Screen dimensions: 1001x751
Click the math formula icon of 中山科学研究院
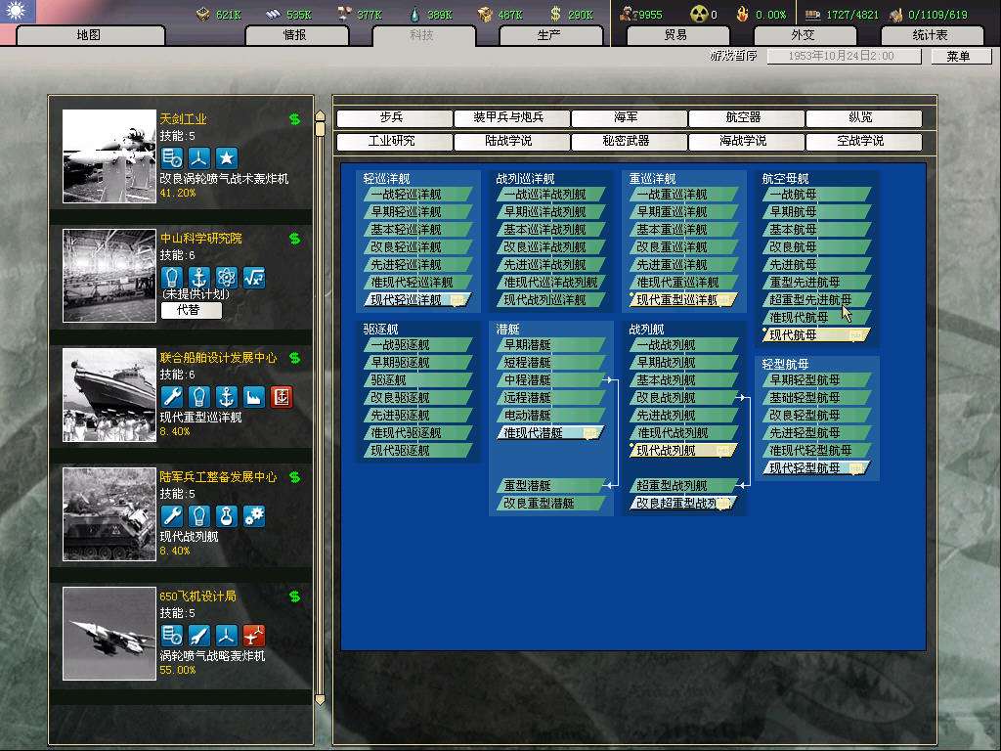point(254,278)
